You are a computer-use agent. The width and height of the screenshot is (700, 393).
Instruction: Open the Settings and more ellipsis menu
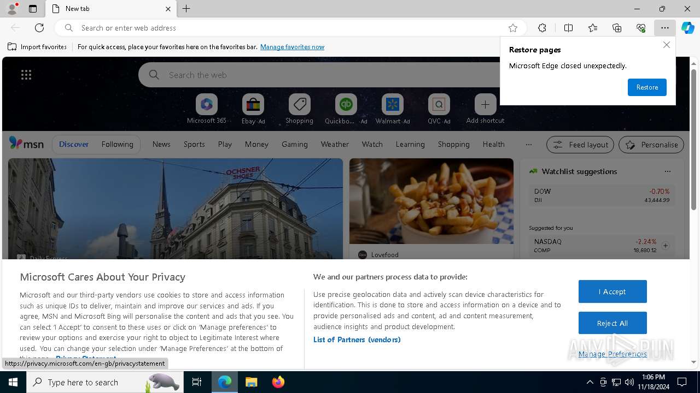point(664,28)
